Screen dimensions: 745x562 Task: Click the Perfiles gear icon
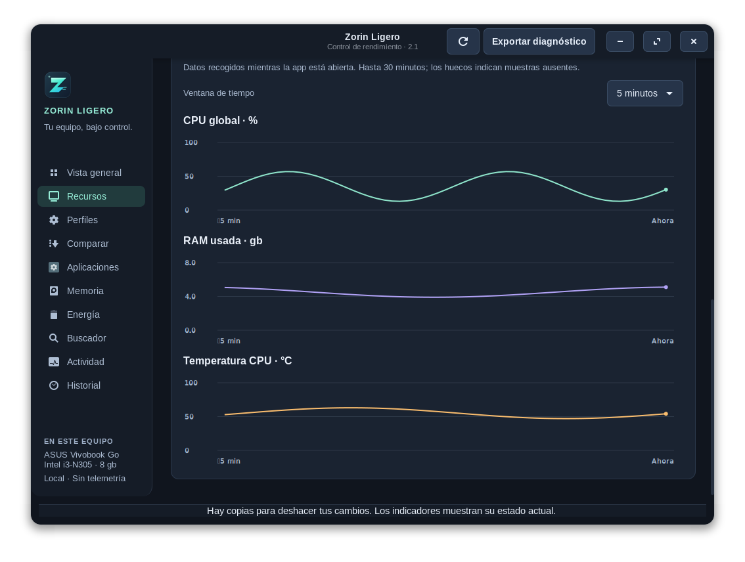click(54, 220)
